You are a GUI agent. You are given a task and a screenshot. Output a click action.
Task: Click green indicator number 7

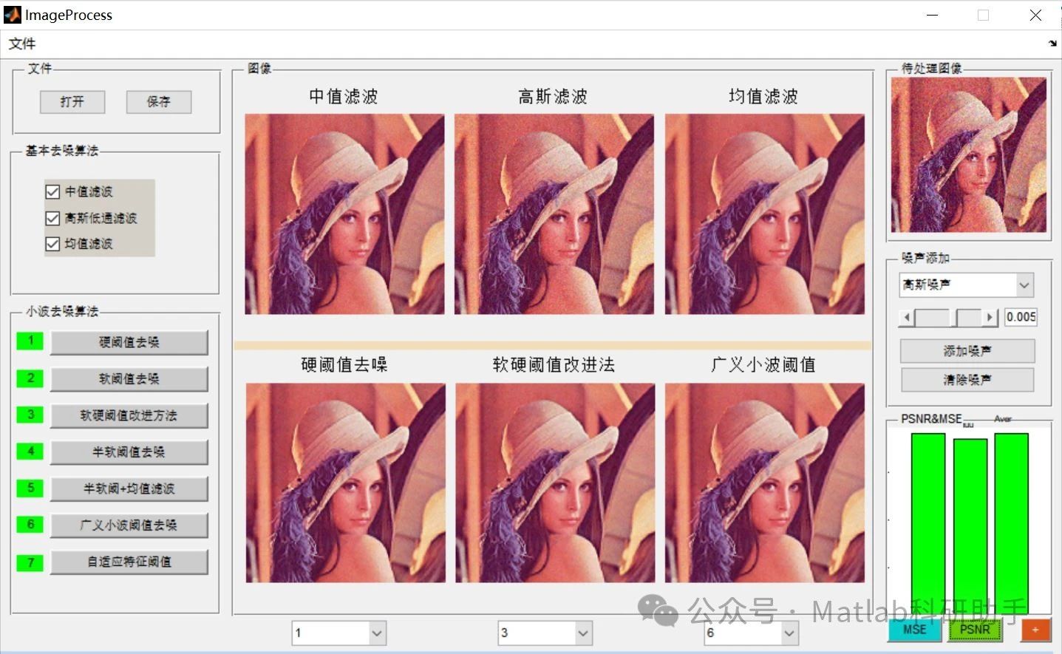pos(30,562)
